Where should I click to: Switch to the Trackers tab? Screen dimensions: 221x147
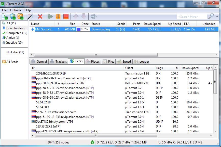pos(58,61)
